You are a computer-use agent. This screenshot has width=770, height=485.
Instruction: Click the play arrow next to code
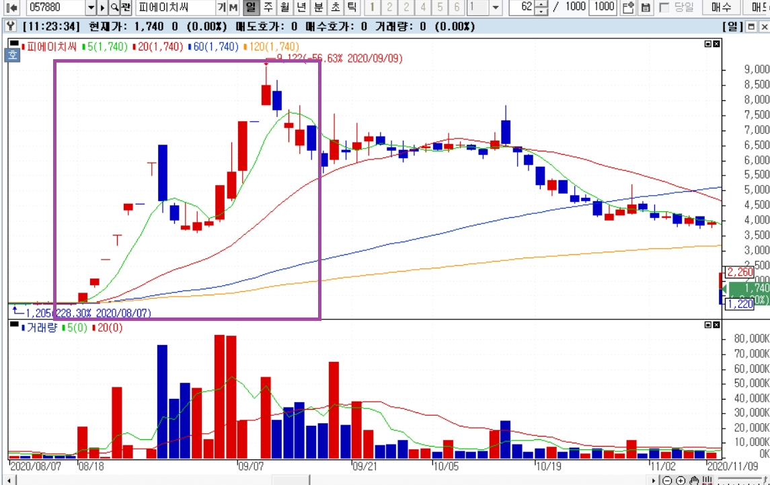103,7
